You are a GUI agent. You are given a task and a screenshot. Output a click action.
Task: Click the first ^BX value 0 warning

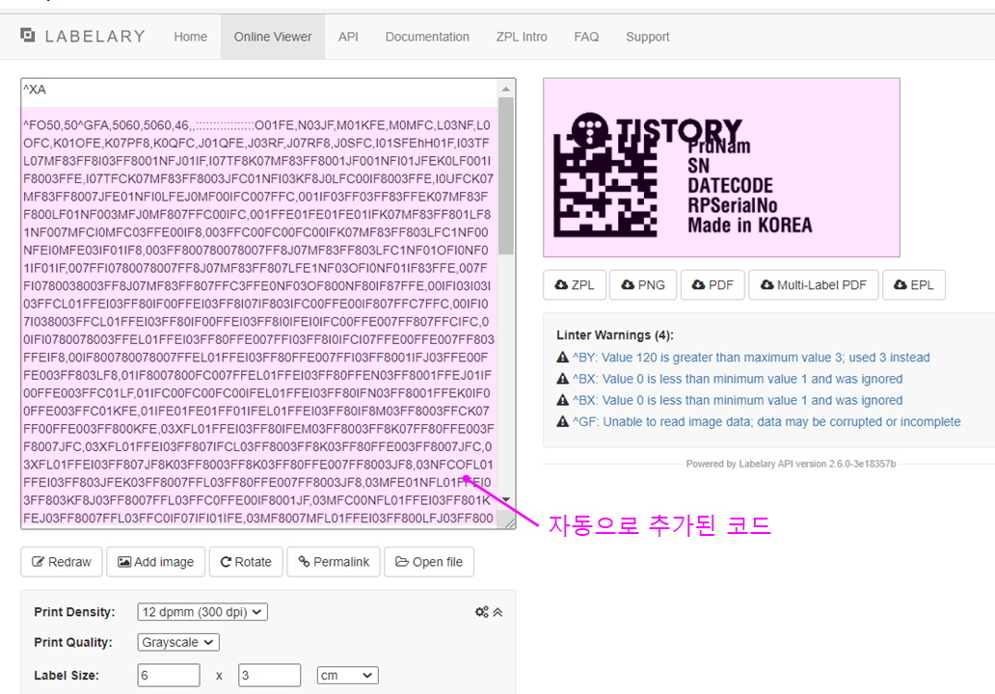tap(738, 379)
